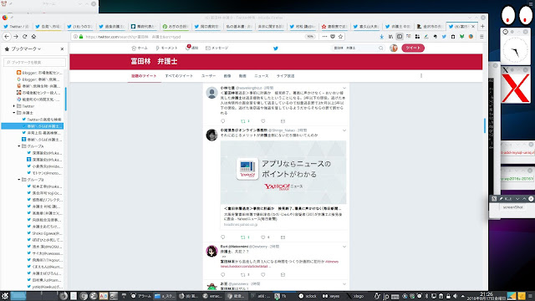Collapse the 弁護士 bookmark folder
The height and width of the screenshot is (301, 535).
click(x=14, y=113)
